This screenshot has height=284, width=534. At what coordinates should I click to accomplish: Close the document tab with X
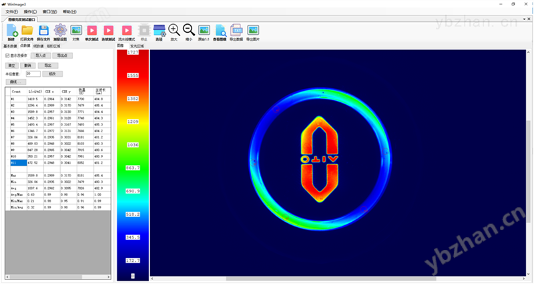pos(529,19)
